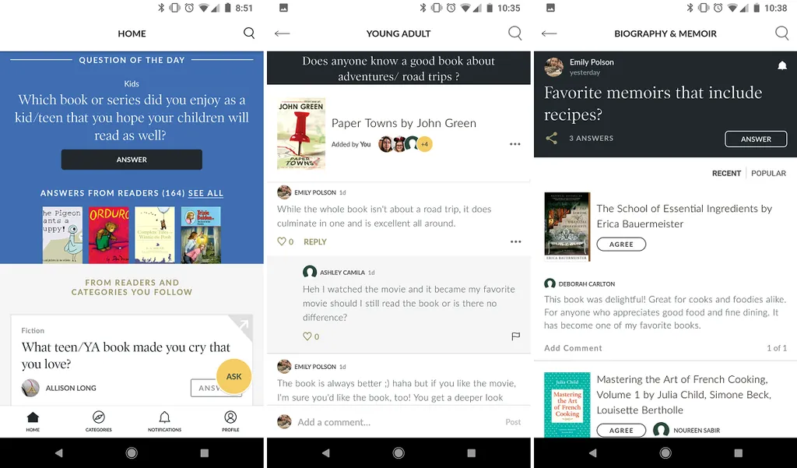Tap Answer on the memoirs question
Screen dimensions: 797x468
[x=756, y=139]
